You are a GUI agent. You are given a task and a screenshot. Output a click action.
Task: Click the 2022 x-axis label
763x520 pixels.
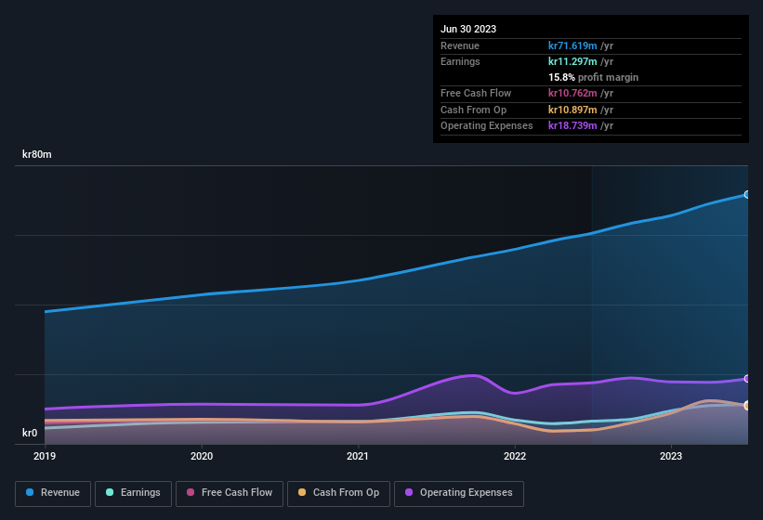coord(515,456)
